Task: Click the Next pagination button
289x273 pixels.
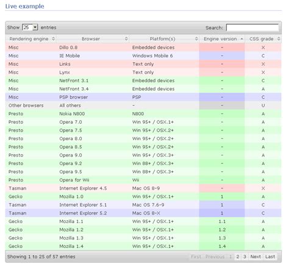Action: pos(255,257)
